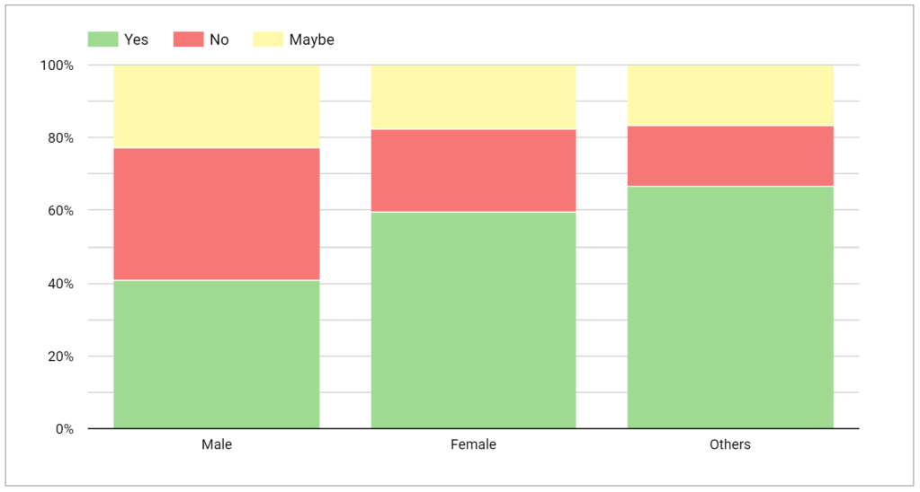Click the 0% y-axis label
This screenshot has width=920, height=492.
(64, 429)
